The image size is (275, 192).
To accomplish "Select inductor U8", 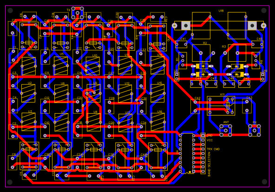I will click(x=94, y=122).
